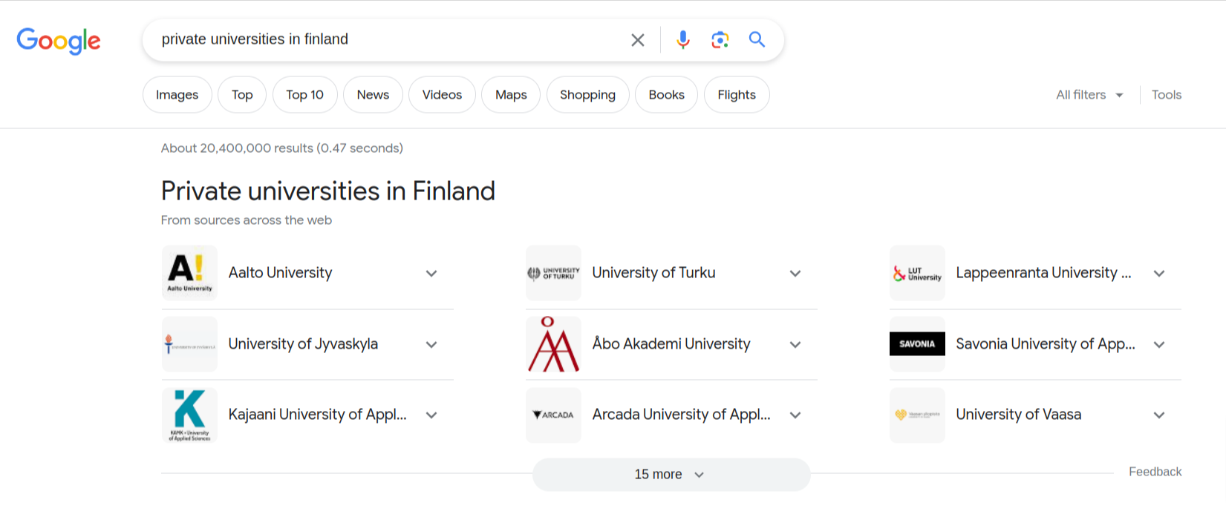The width and height of the screenshot is (1226, 517).
Task: Open the Tools option
Action: tap(1167, 95)
